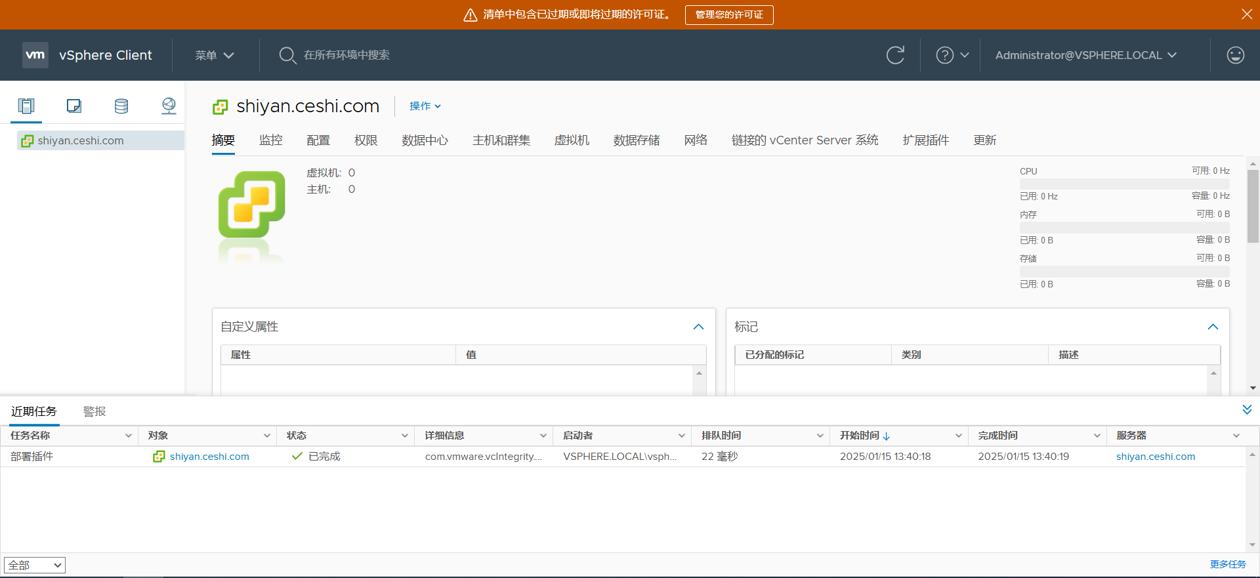
Task: Open the Storage inventory view icon
Action: pyautogui.click(x=121, y=106)
